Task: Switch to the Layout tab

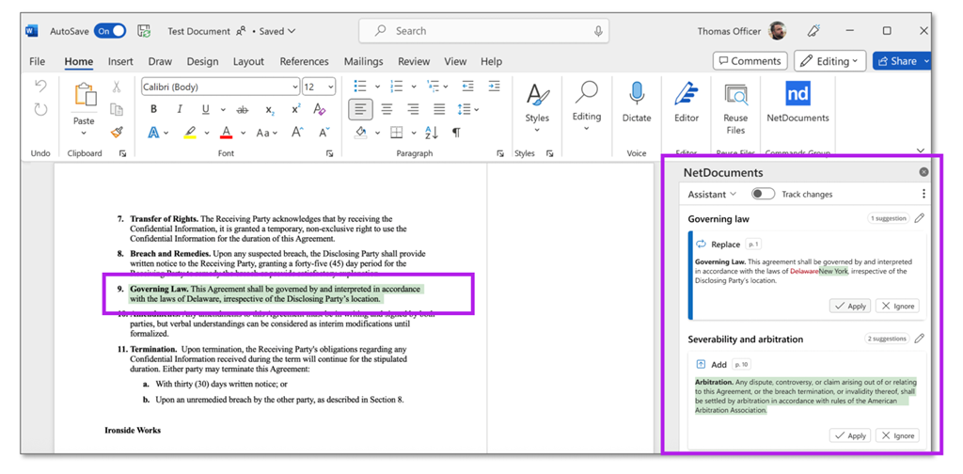Action: pyautogui.click(x=248, y=61)
